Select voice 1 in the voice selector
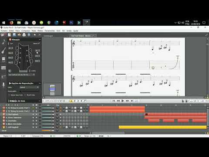The width and height of the screenshot is (209, 157). 71,101
